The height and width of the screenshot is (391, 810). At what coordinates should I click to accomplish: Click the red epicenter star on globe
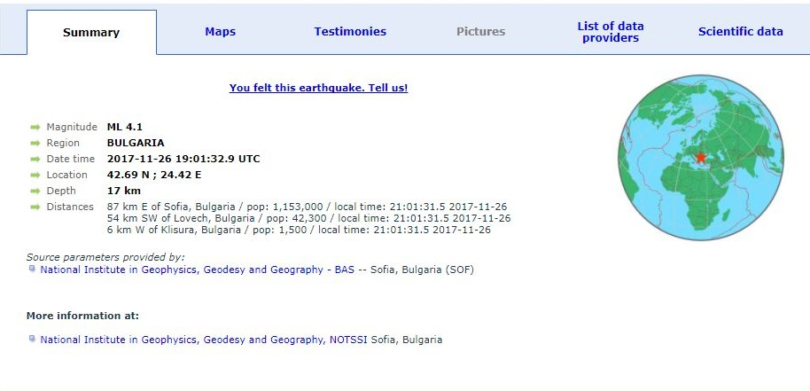pyautogui.click(x=700, y=157)
